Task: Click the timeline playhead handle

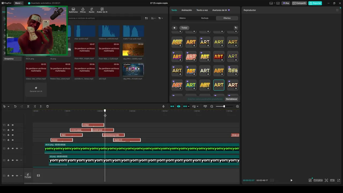Action: pyautogui.click(x=105, y=110)
